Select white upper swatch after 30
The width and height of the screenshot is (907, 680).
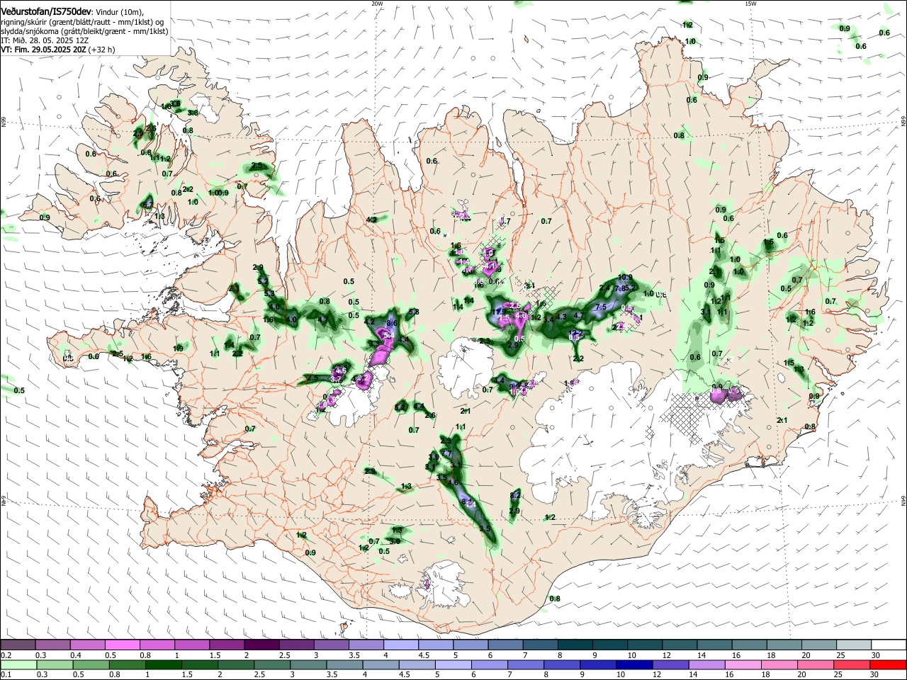(887, 645)
